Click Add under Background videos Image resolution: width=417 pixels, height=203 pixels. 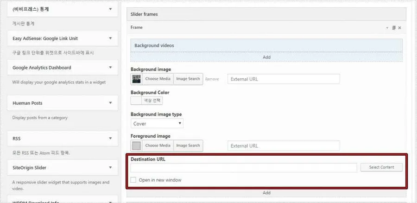click(266, 57)
